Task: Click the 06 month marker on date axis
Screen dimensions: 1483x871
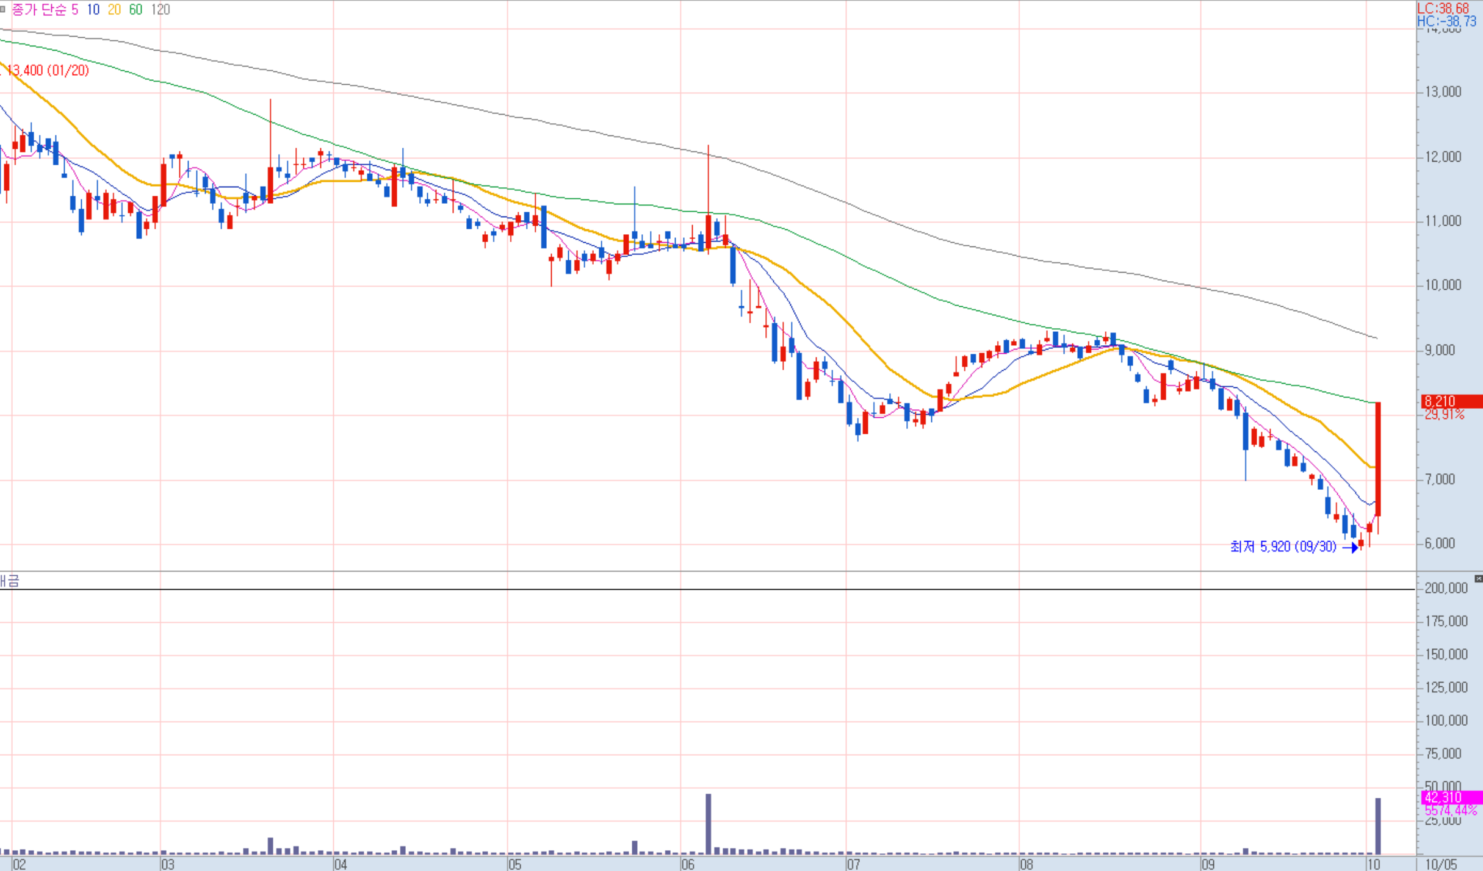Action: tap(687, 864)
